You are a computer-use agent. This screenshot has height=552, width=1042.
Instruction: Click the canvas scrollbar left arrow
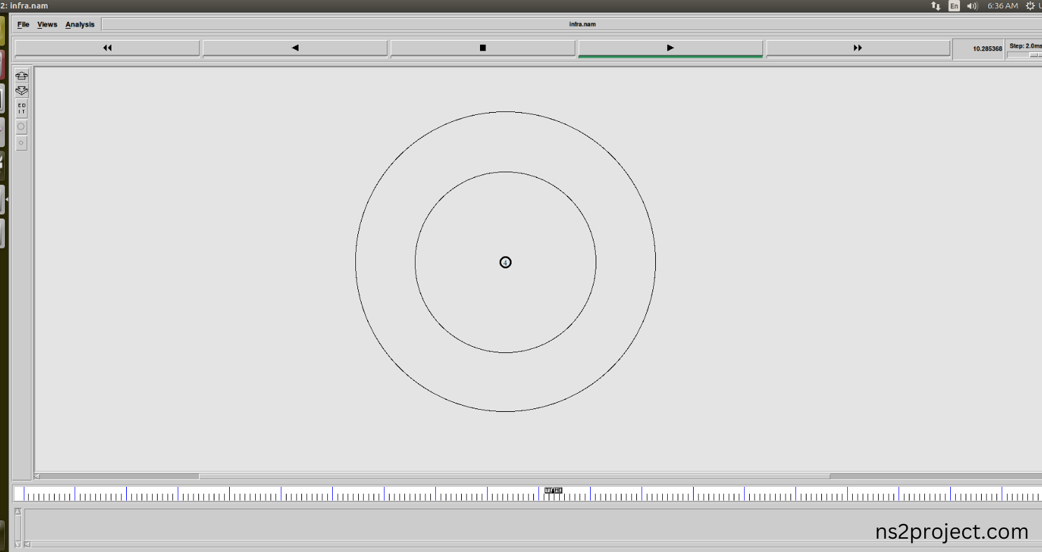(37, 476)
